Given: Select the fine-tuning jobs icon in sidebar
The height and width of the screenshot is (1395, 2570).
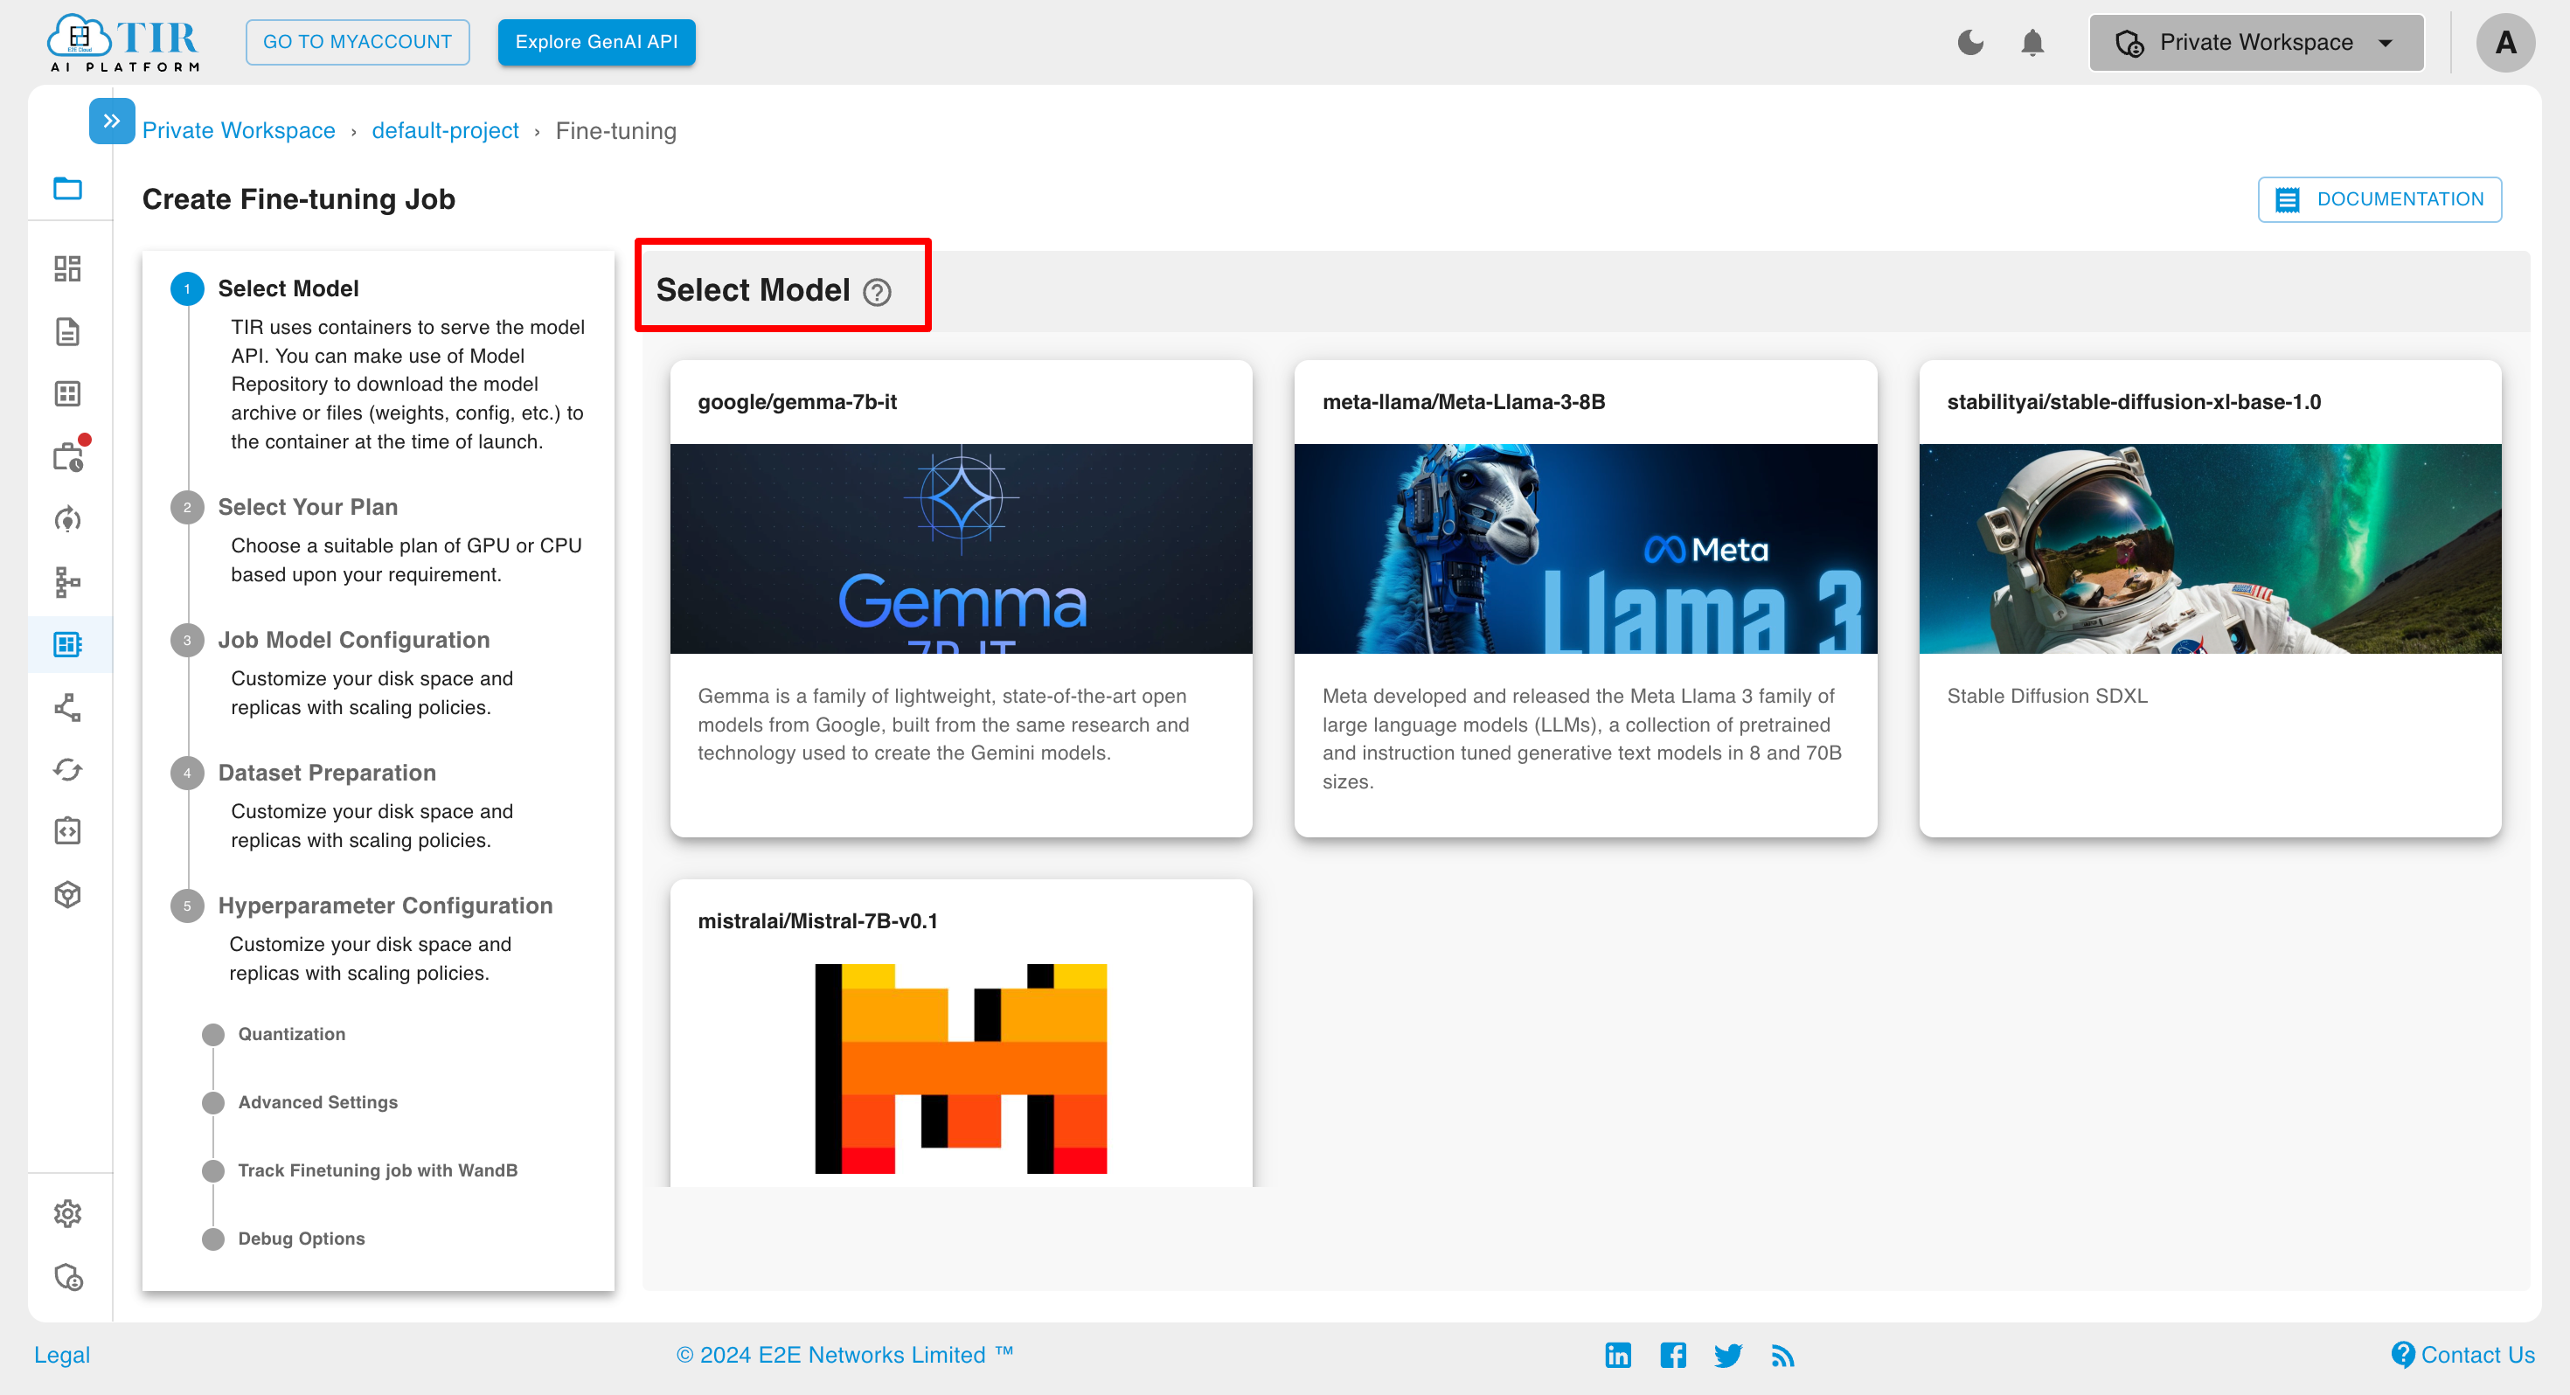Looking at the screenshot, I should coord(69,644).
